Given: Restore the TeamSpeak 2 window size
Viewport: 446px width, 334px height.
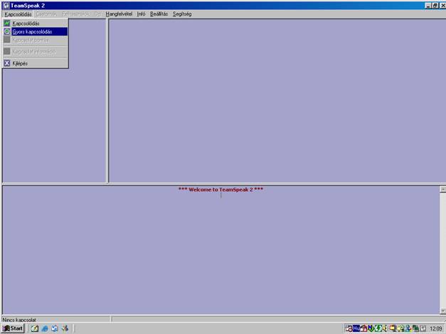Looking at the screenshot, I should 435,6.
